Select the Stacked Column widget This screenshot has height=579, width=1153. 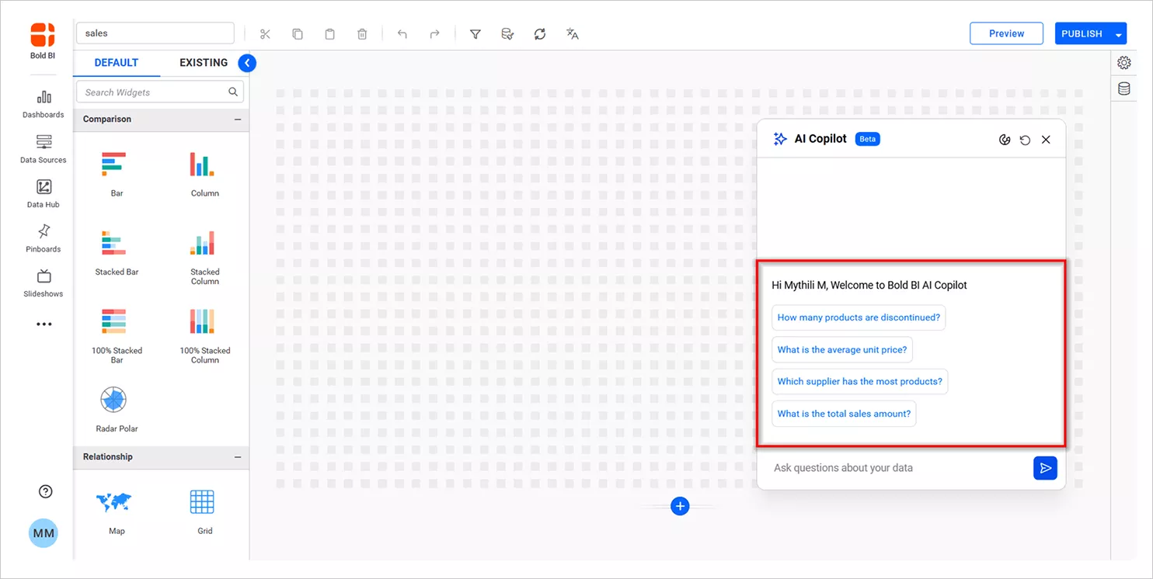tap(204, 257)
